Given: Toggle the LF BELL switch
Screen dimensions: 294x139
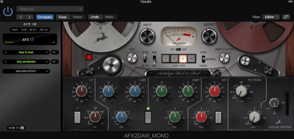Looking at the screenshot, I should pyautogui.click(x=77, y=117).
